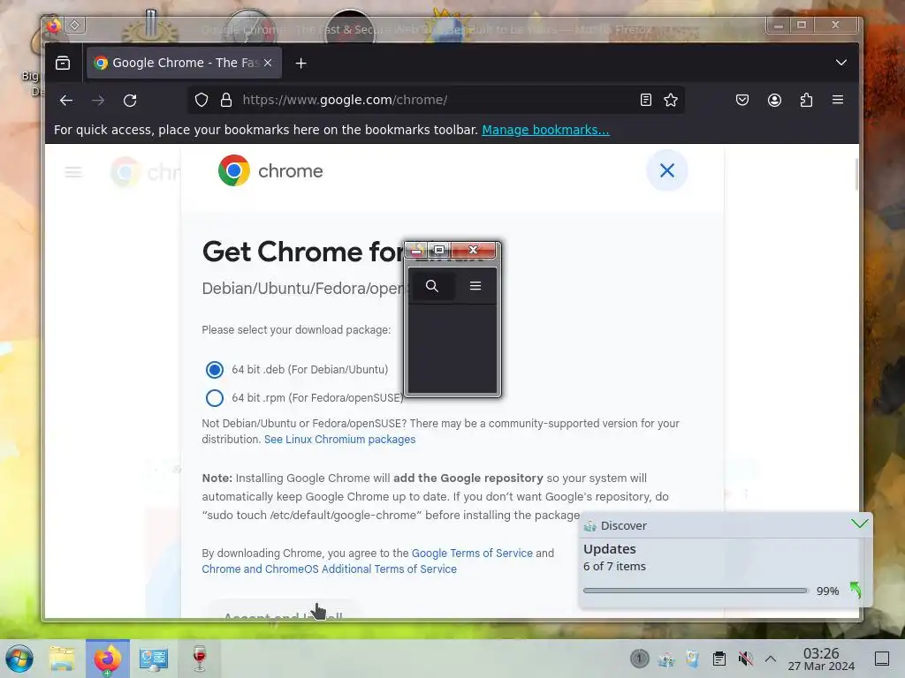Select the Google Chrome tab
Image resolution: width=905 pixels, height=678 pixels.
click(184, 63)
